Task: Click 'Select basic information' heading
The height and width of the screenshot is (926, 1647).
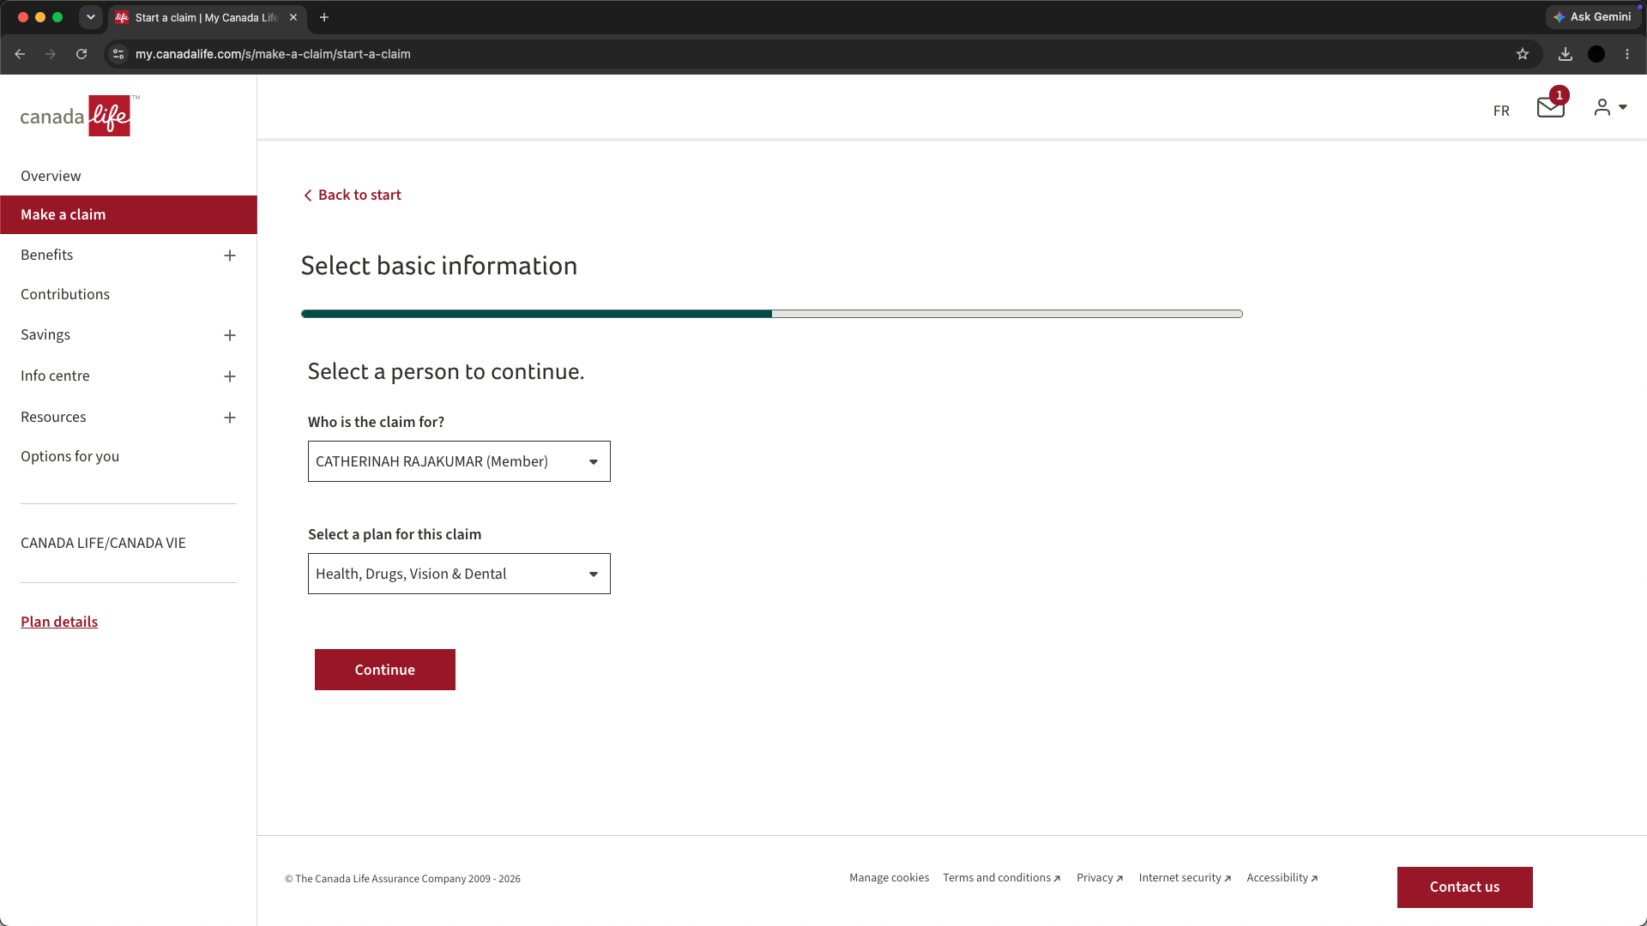Action: (439, 266)
